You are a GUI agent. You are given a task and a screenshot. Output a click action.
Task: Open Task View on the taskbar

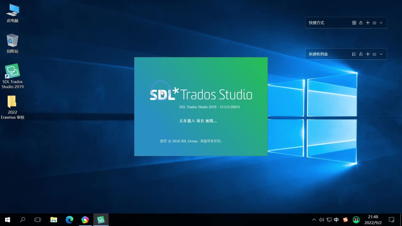click(x=38, y=220)
